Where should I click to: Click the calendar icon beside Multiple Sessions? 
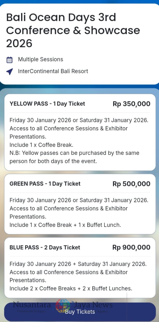(x=9, y=60)
